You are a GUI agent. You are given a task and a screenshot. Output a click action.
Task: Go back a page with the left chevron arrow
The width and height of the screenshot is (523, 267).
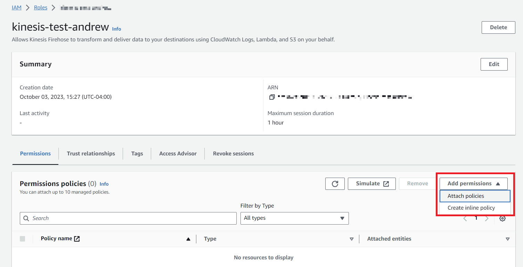click(x=465, y=218)
